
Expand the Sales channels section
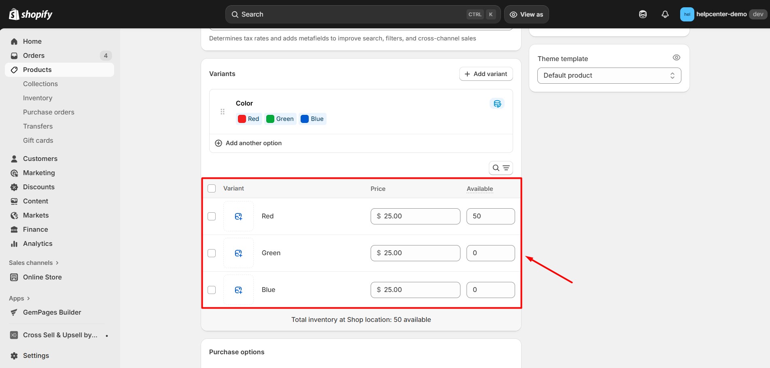(34, 263)
